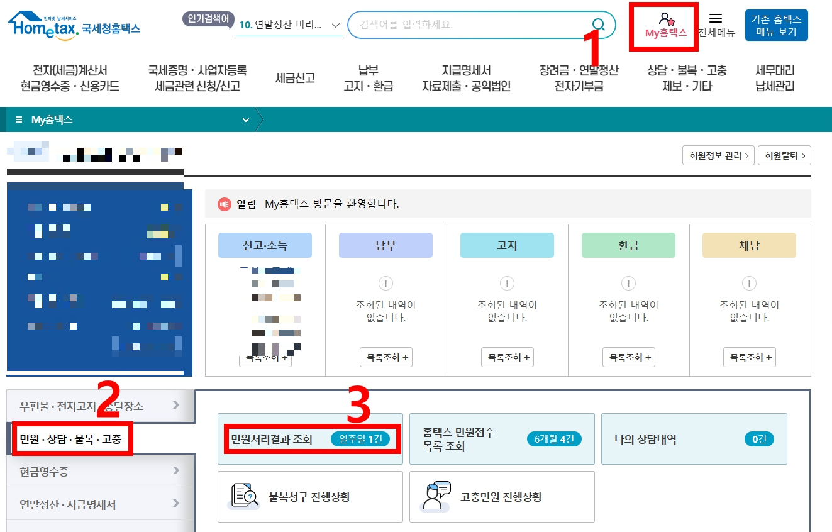Image resolution: width=832 pixels, height=532 pixels.
Task: Expand 현금영수증 sidebar chevron
Action: [x=176, y=470]
